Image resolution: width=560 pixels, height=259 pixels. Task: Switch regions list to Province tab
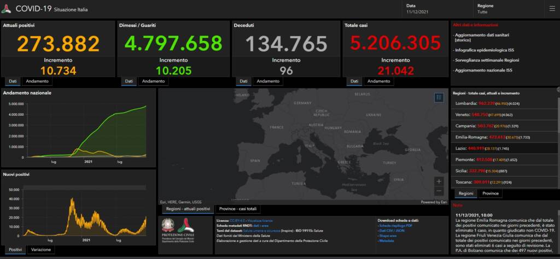pos(491,193)
